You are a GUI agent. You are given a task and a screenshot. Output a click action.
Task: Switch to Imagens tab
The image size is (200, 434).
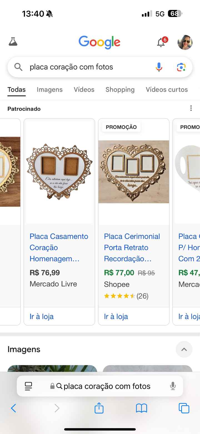pos(49,90)
